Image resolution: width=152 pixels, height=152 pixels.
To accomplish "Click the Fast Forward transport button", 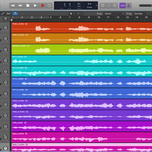I will (x=21, y=6).
